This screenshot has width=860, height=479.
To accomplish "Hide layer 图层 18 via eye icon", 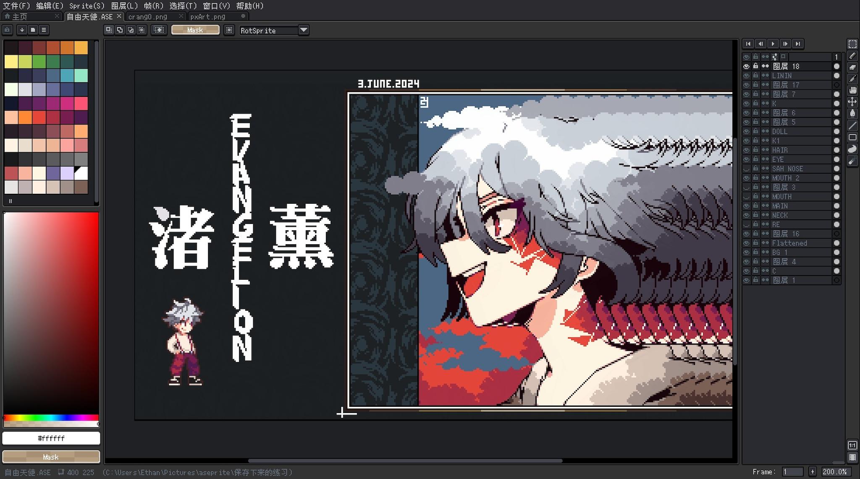I will coord(746,66).
